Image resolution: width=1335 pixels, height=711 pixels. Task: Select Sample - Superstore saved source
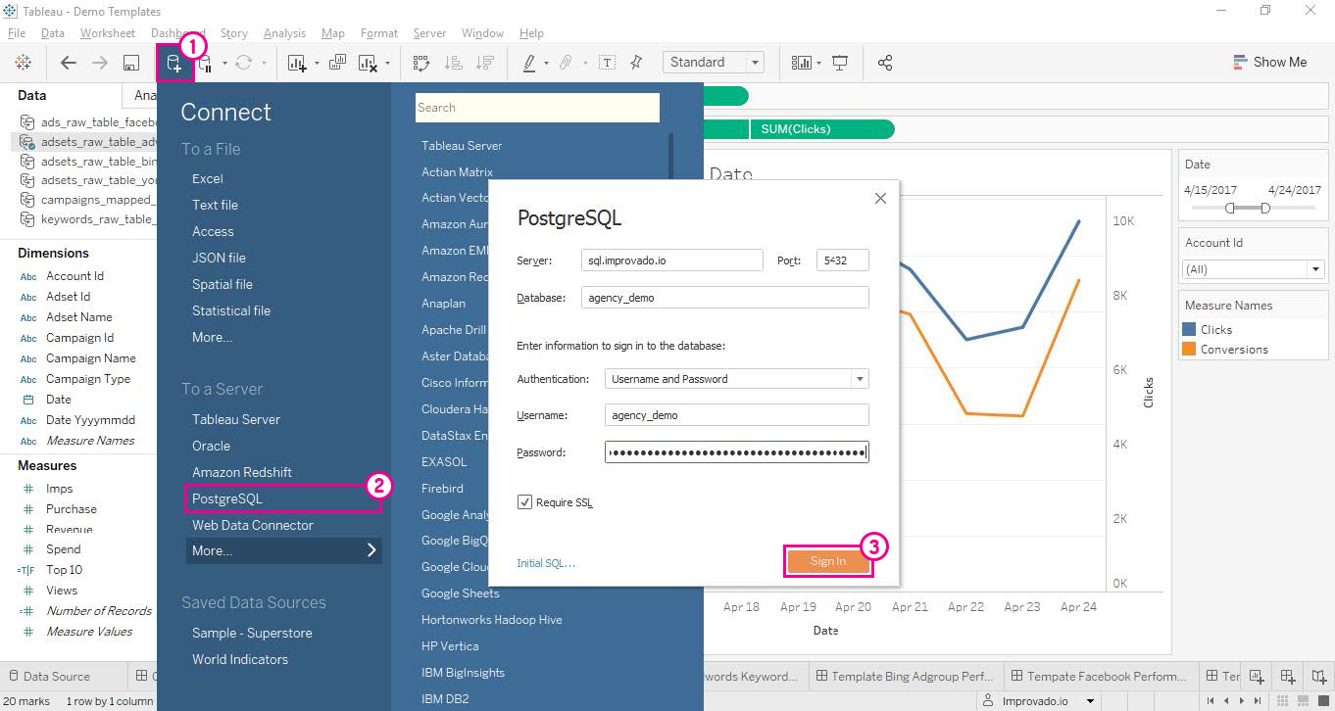pyautogui.click(x=252, y=633)
